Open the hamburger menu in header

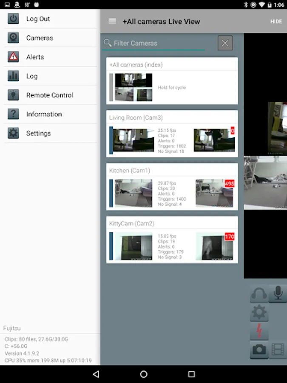pos(112,21)
